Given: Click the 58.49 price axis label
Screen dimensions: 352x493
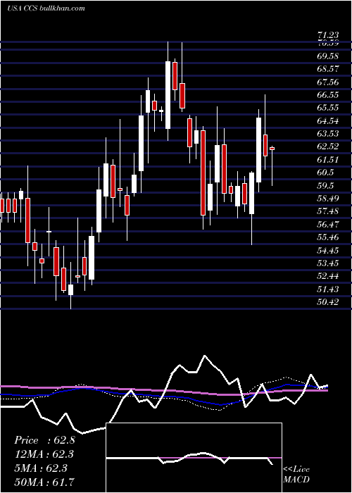Looking at the screenshot, I should point(328,199).
